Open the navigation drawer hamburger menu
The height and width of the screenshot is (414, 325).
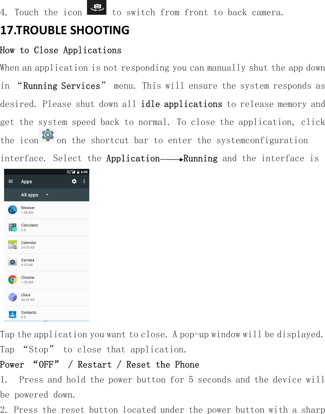click(11, 181)
